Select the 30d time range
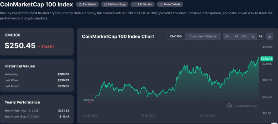 click(x=244, y=36)
